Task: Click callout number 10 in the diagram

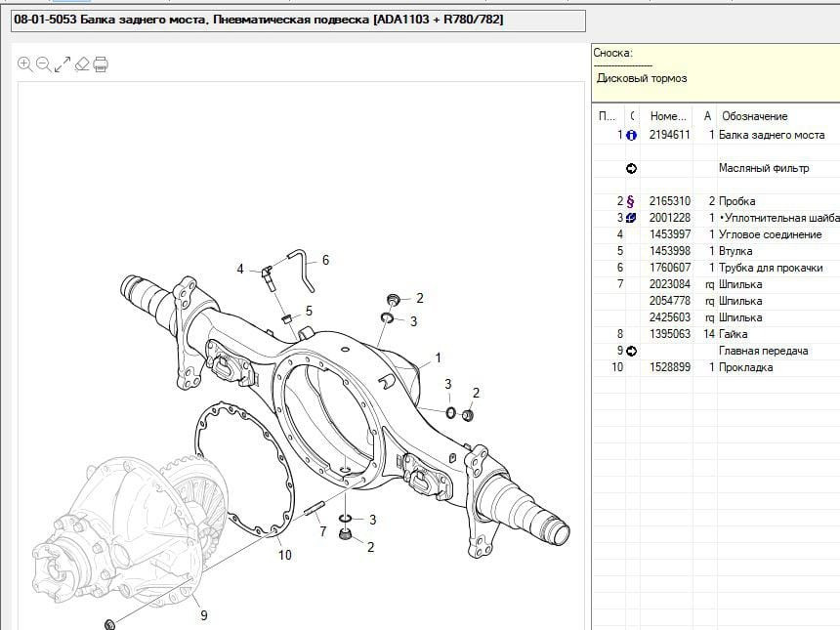Action: coord(284,556)
